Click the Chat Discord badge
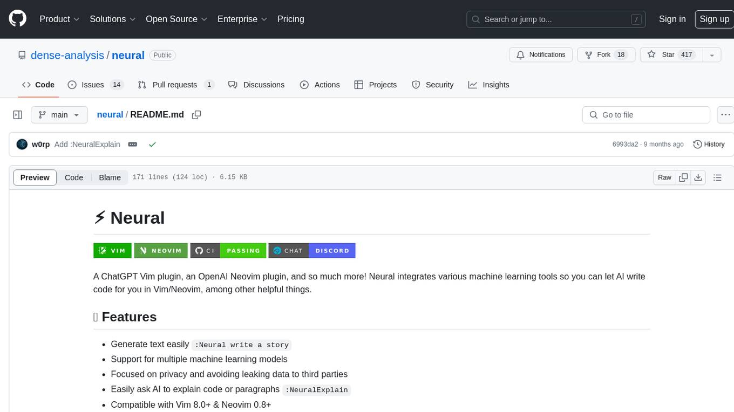The width and height of the screenshot is (734, 412). pos(312,251)
